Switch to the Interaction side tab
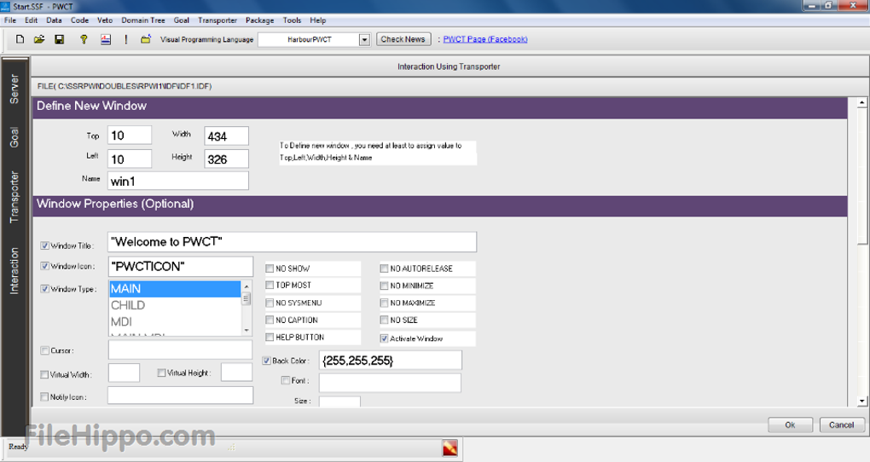 [x=14, y=271]
